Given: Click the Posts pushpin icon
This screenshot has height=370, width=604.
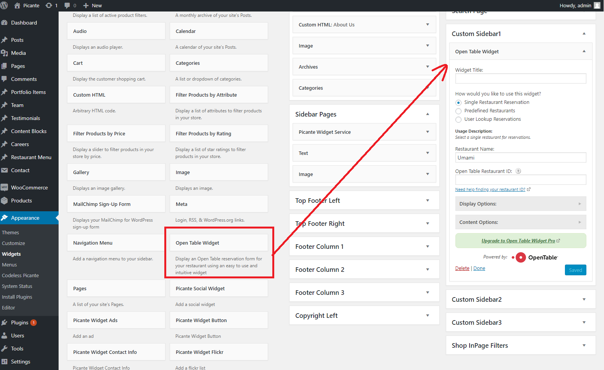Looking at the screenshot, I should point(4,40).
